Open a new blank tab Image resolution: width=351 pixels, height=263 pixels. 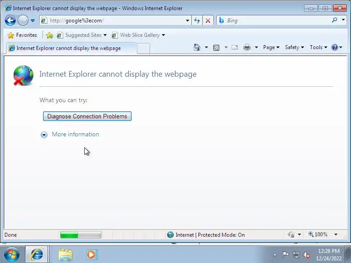tap(143, 48)
